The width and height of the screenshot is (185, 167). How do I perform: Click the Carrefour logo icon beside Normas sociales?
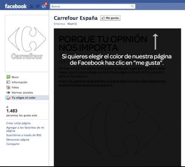[x=8, y=93]
